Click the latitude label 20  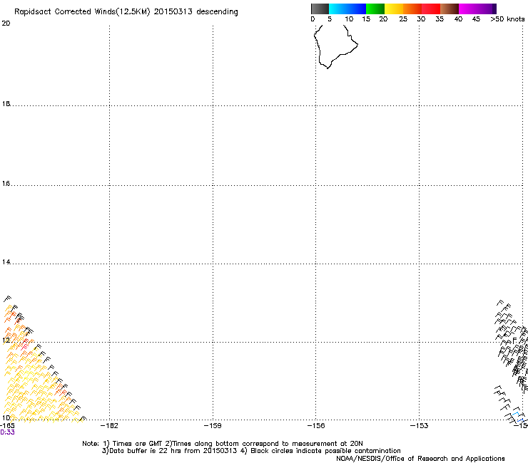(6, 24)
